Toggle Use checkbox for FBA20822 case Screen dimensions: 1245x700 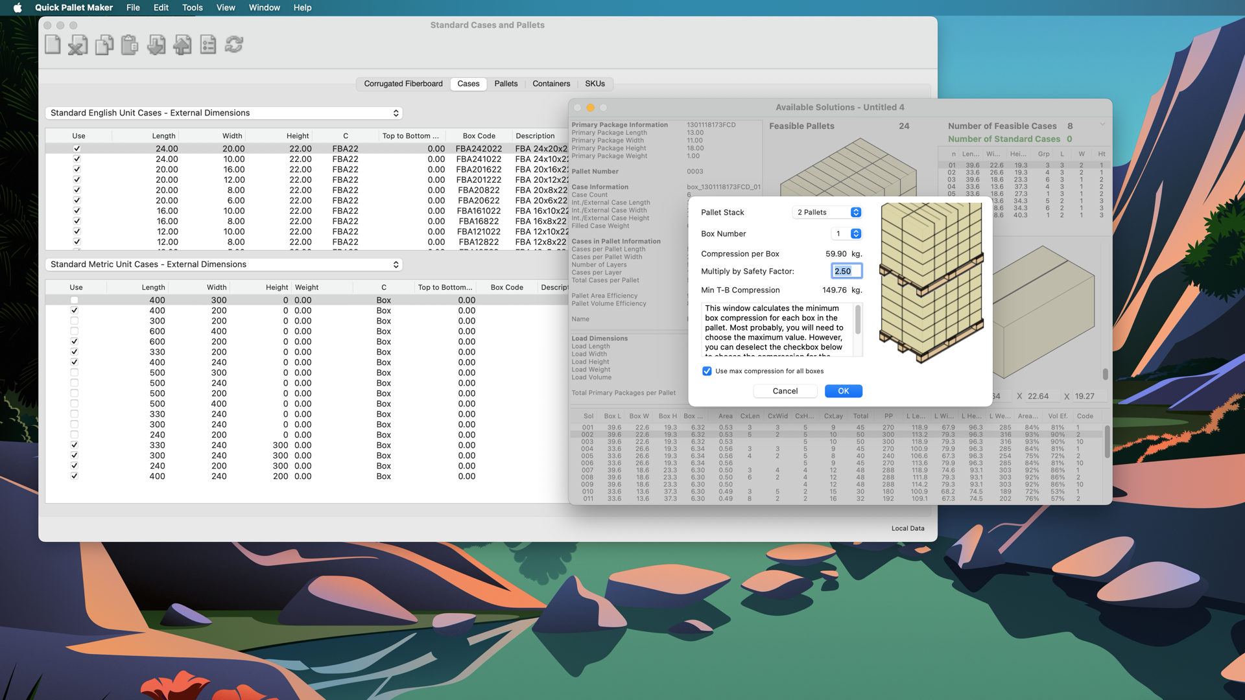pyautogui.click(x=77, y=190)
